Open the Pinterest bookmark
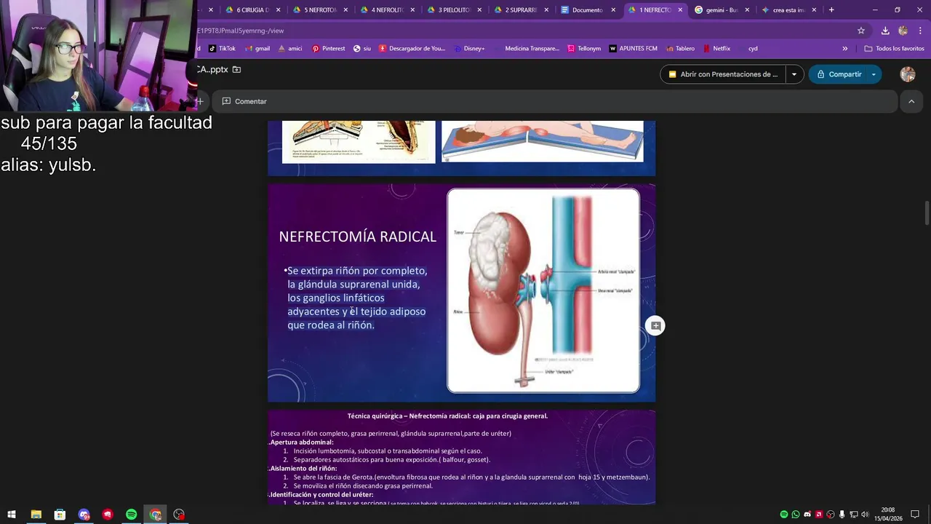Viewport: 931px width, 524px height. click(x=329, y=49)
